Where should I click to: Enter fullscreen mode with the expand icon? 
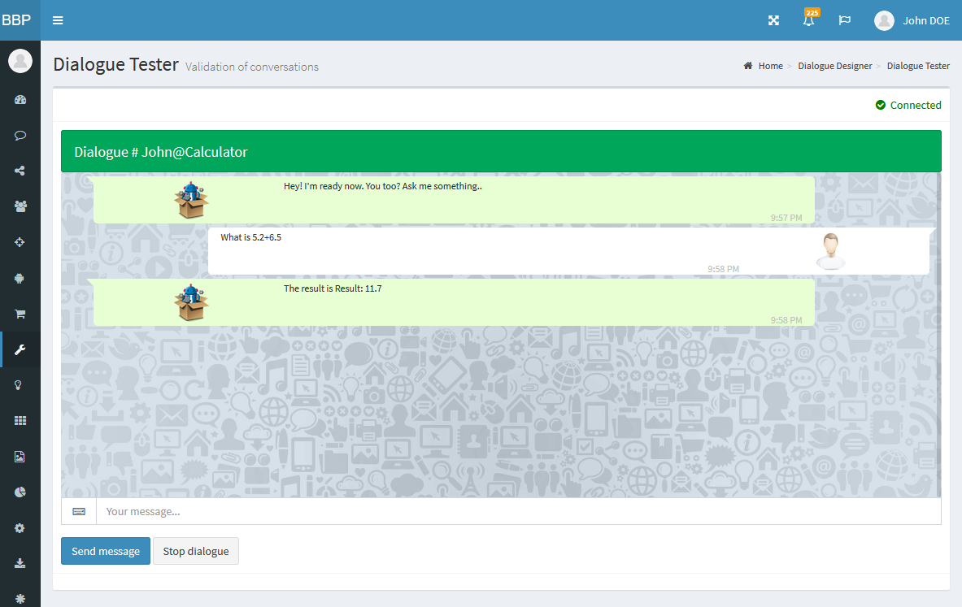773,20
